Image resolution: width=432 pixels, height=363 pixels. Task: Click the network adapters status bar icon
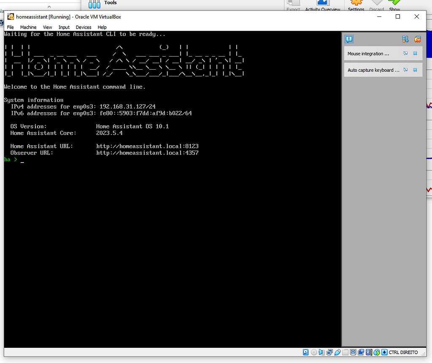(329, 352)
